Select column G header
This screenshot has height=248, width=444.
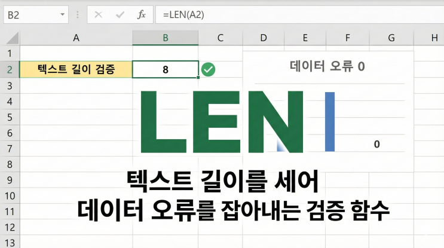pos(391,38)
